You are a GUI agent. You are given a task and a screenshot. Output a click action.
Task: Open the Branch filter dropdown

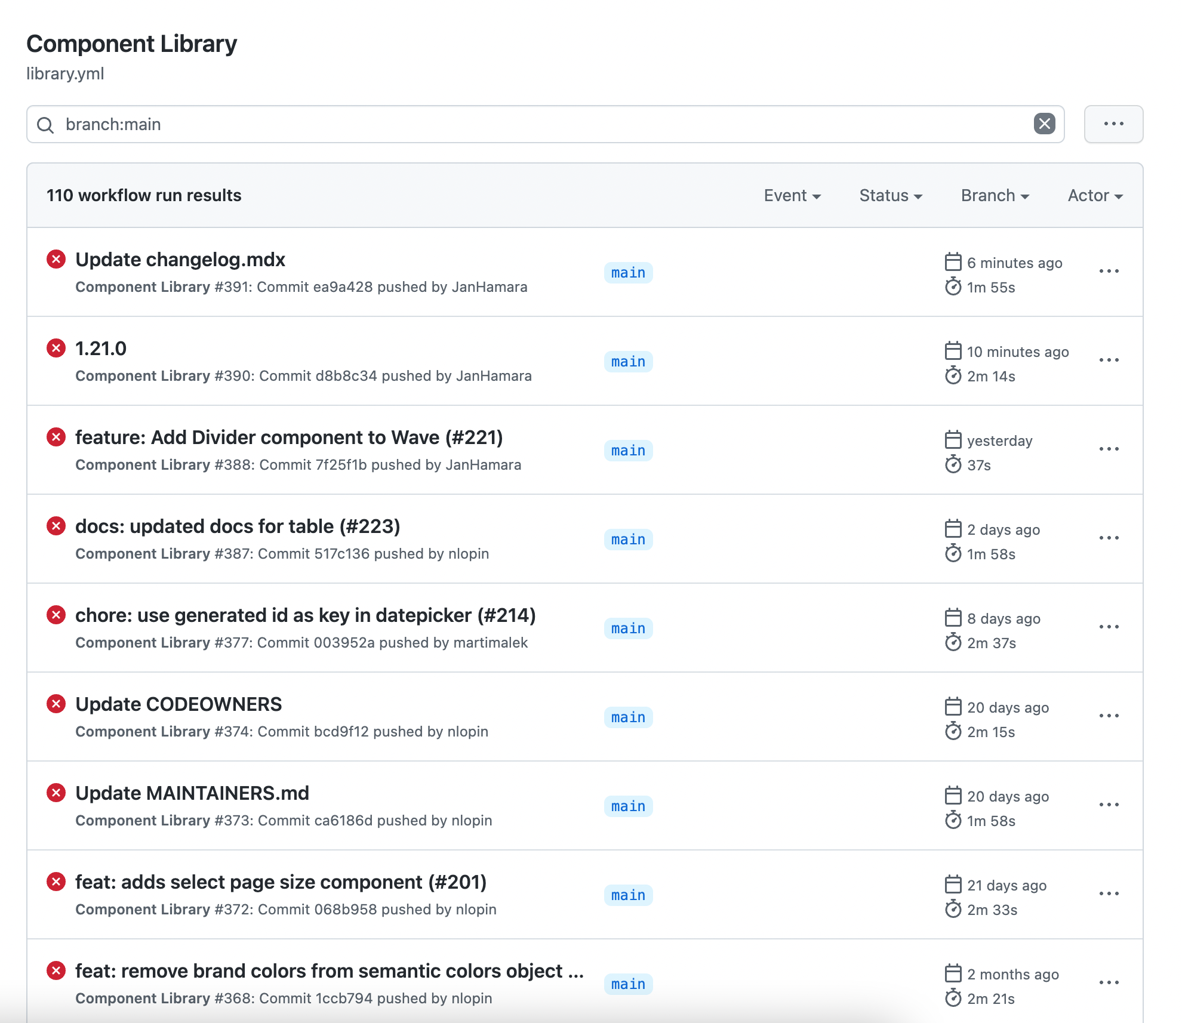coord(995,196)
